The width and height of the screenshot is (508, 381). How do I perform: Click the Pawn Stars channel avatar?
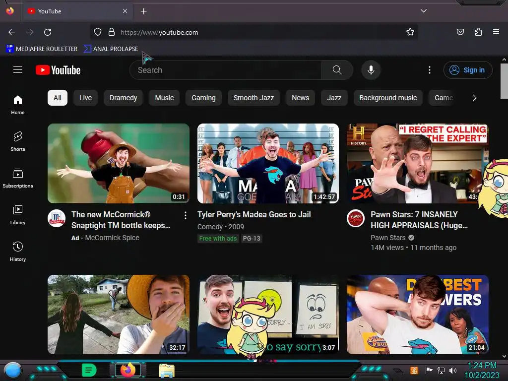(356, 218)
